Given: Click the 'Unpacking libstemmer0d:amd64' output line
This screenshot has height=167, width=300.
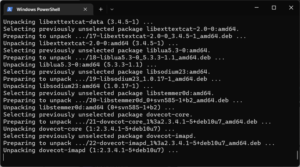Looking at the screenshot, I should pos(89,108).
